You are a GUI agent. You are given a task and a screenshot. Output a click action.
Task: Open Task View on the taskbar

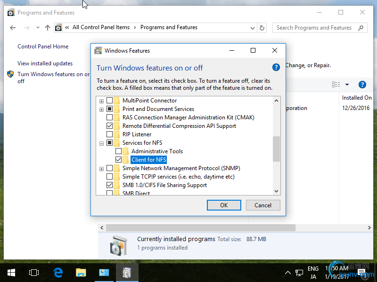point(34,273)
